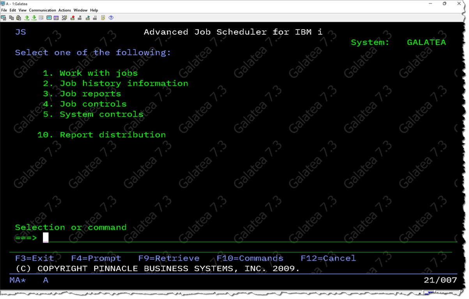Click the F4=Prompt function key label
The image size is (469, 299).
[96, 258]
